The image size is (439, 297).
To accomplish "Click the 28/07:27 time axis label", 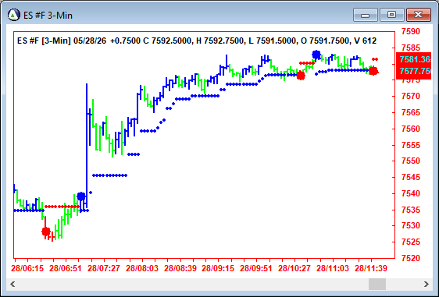I will click(x=104, y=268).
